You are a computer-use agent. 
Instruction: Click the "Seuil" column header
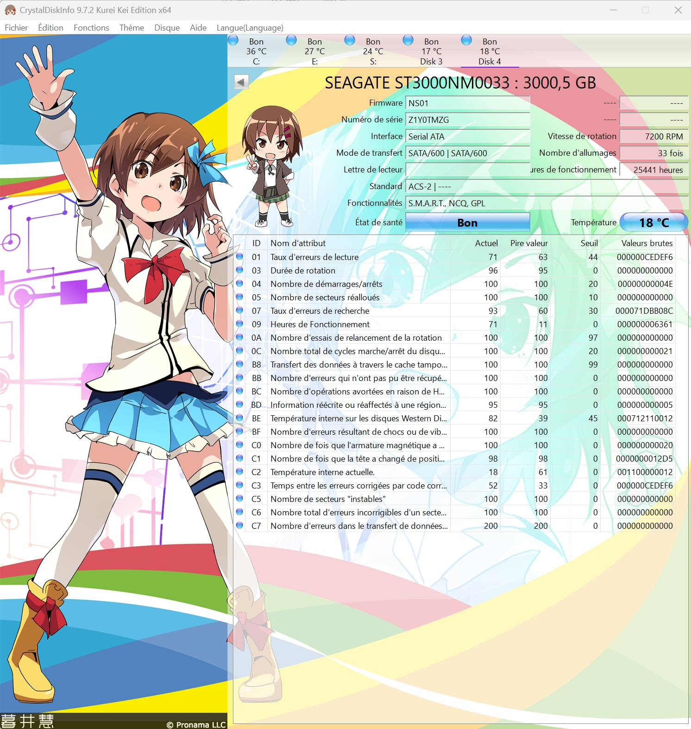[x=576, y=243]
